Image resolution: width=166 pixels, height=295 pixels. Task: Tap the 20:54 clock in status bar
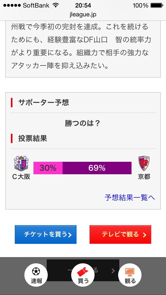click(83, 5)
